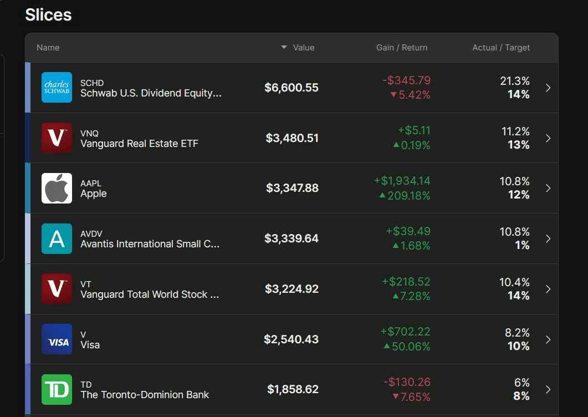This screenshot has height=417, width=588.
Task: Select Vanguard Real Estate ETF name
Action: click(139, 144)
